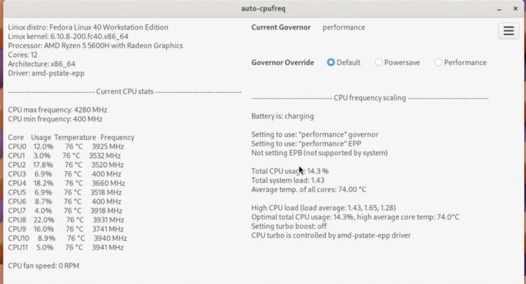526x284 pixels.
Task: Click the auto-cpufreq window title
Action: (x=262, y=8)
